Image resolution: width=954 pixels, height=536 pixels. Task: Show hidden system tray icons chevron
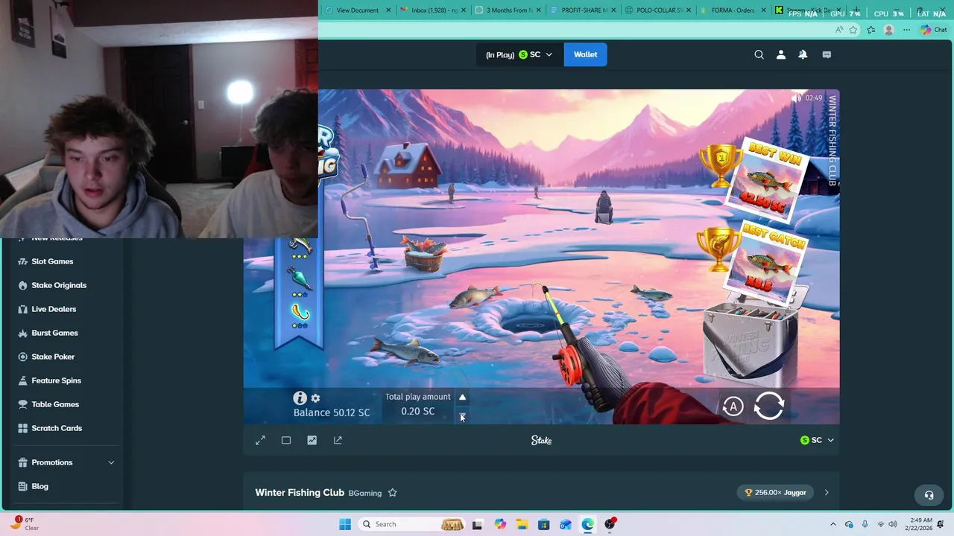pyautogui.click(x=833, y=524)
